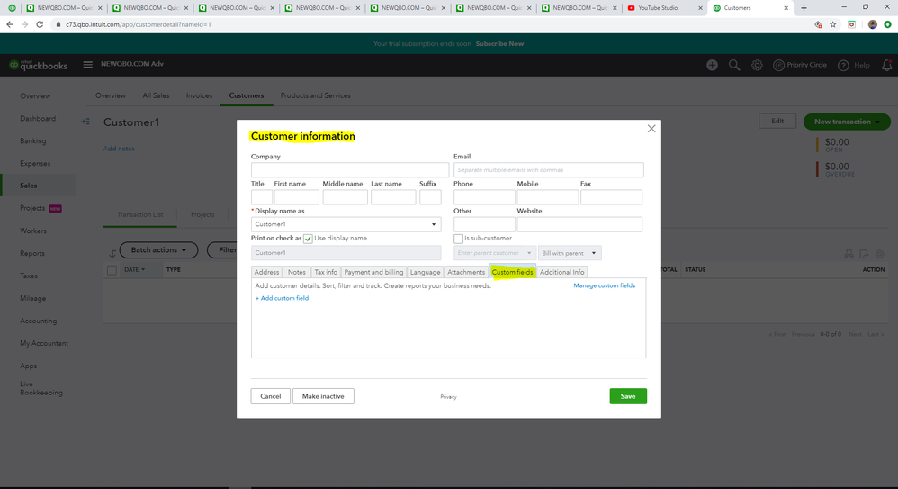Switch to the Tax info tab
This screenshot has height=489, width=898.
click(x=326, y=272)
